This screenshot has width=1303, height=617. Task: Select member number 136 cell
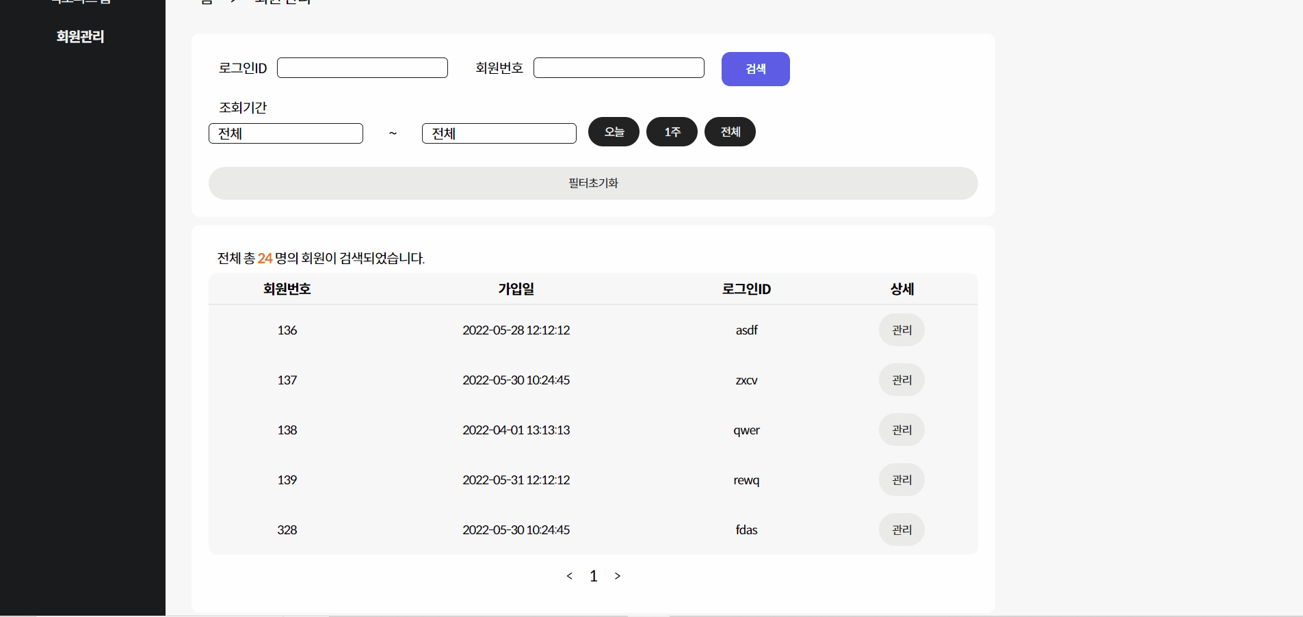[x=287, y=330]
